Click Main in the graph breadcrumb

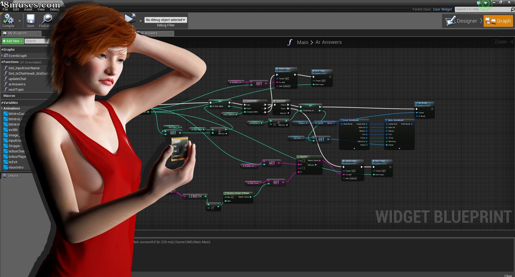click(x=303, y=42)
